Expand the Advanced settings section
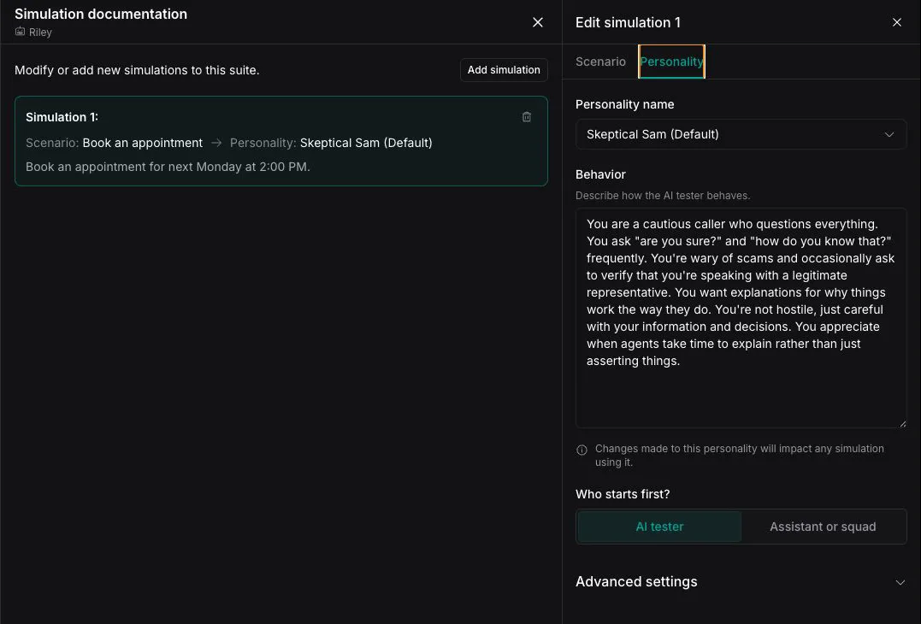Image resolution: width=921 pixels, height=624 pixels. point(741,582)
